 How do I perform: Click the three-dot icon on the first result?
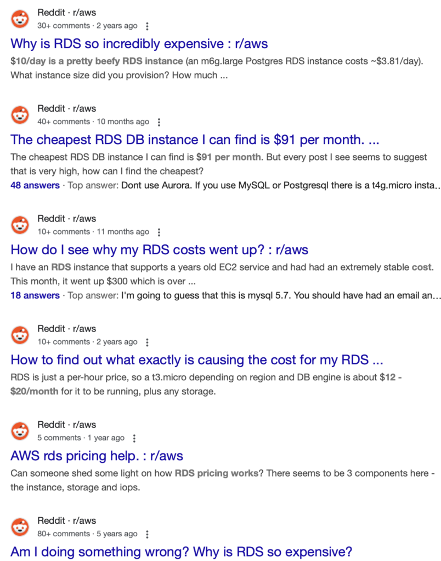147,26
